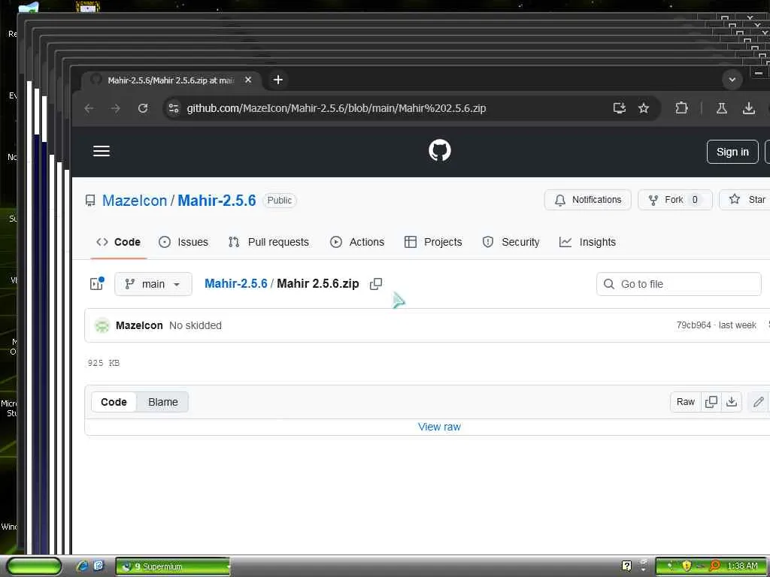Screen dimensions: 770x577
Task: Open site information icon in address bar
Action: pyautogui.click(x=174, y=108)
